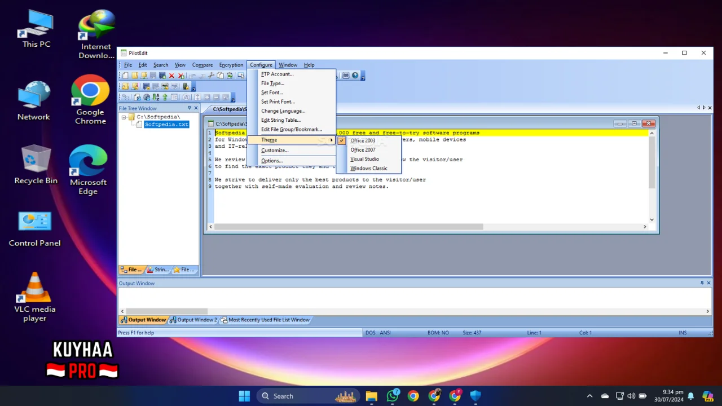
Task: Click the Softpedia.txt file icon in tree
Action: [139, 125]
